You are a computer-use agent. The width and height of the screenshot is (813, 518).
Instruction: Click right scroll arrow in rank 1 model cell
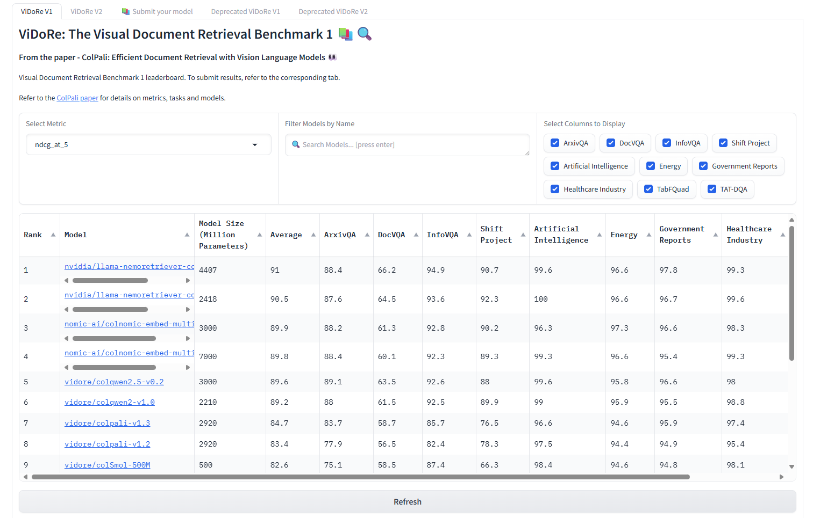point(188,280)
